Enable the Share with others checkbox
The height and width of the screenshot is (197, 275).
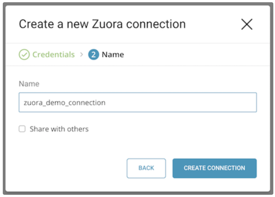click(22, 129)
